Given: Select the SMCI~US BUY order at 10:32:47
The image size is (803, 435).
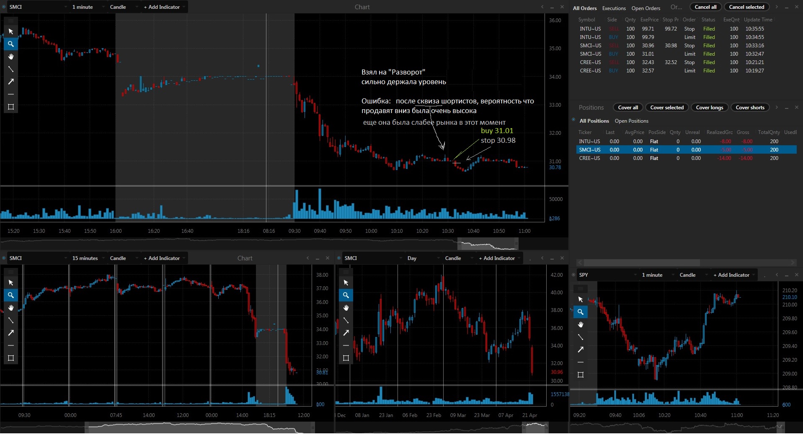Looking at the screenshot, I should pos(675,54).
